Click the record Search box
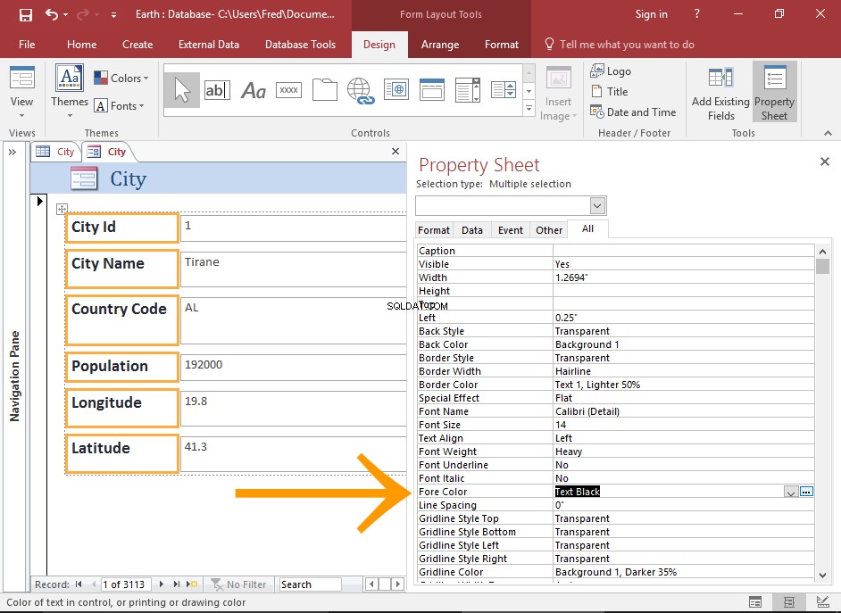This screenshot has width=841, height=613. point(310,584)
